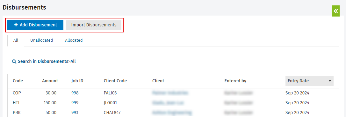Sort by the Amount column header
The image size is (346, 117).
tap(50, 81)
